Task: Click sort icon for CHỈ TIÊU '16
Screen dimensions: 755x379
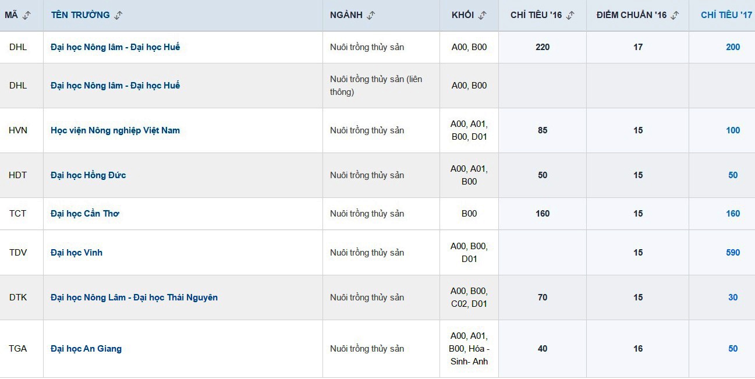Action: 570,16
